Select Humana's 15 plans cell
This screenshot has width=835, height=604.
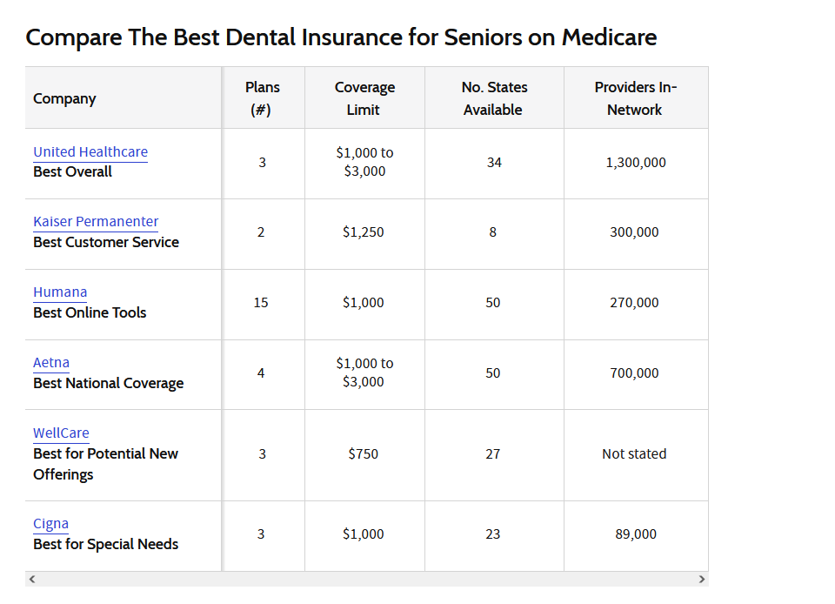263,304
